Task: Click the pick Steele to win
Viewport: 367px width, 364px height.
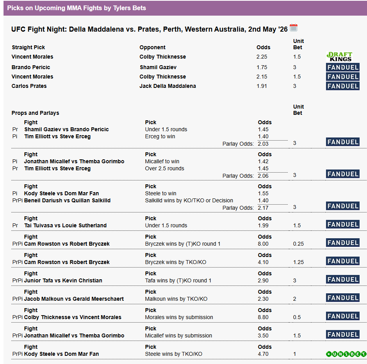Action: pos(160,193)
